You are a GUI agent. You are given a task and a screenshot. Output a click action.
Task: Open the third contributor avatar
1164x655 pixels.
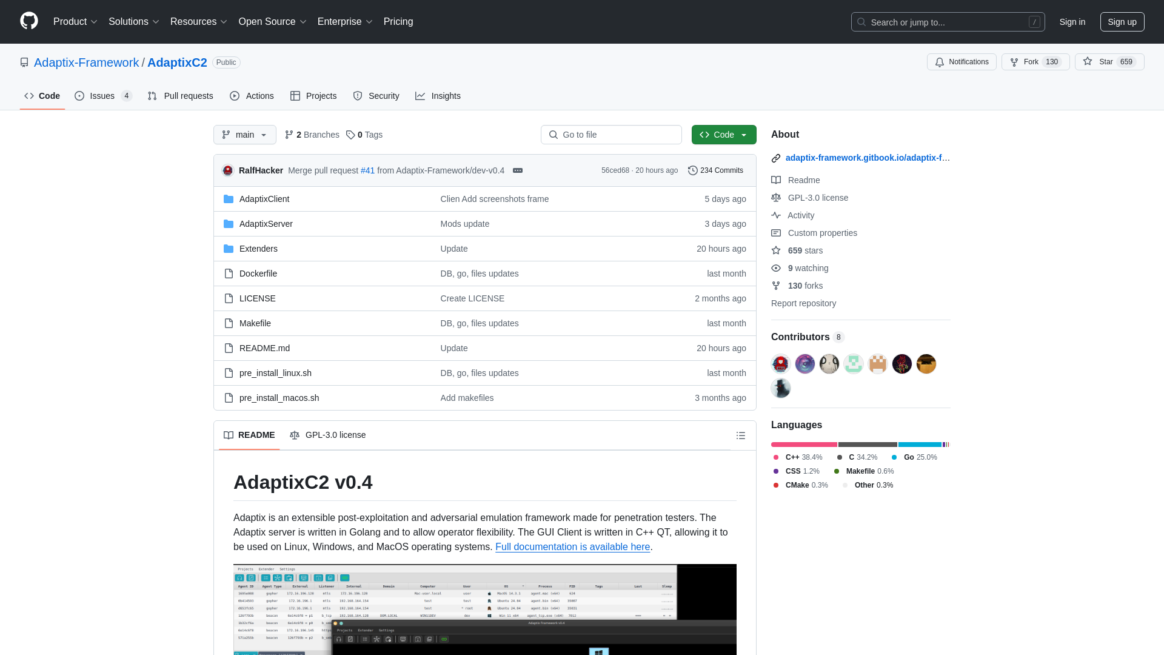[x=829, y=364]
